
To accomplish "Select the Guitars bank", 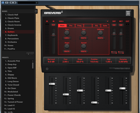I will [x=18, y=32].
